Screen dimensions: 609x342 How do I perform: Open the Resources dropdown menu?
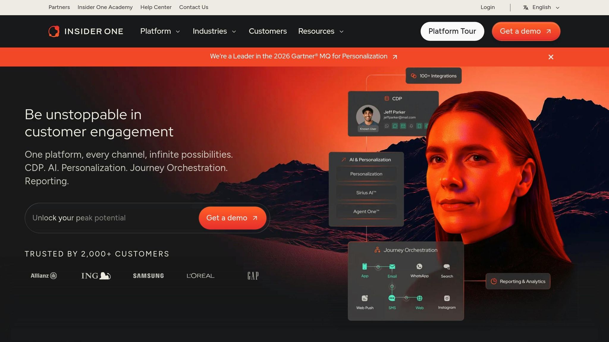click(x=321, y=31)
